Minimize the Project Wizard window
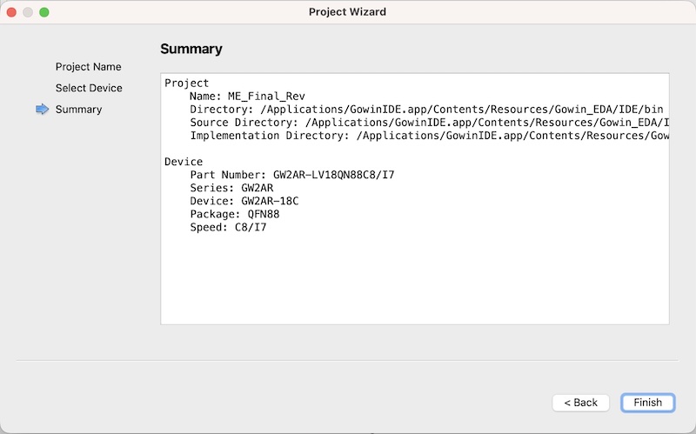696x434 pixels. (28, 12)
